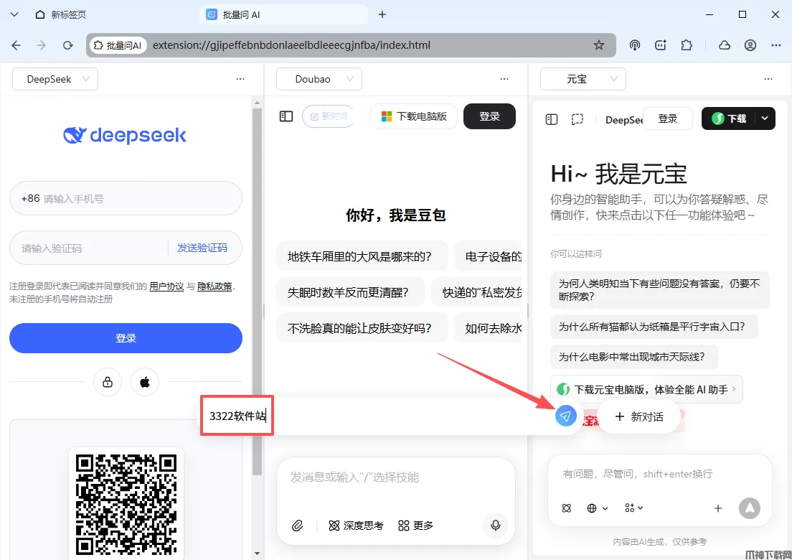The height and width of the screenshot is (560, 792).
Task: Click the paperclip attachment icon in Doubao
Action: [x=298, y=526]
